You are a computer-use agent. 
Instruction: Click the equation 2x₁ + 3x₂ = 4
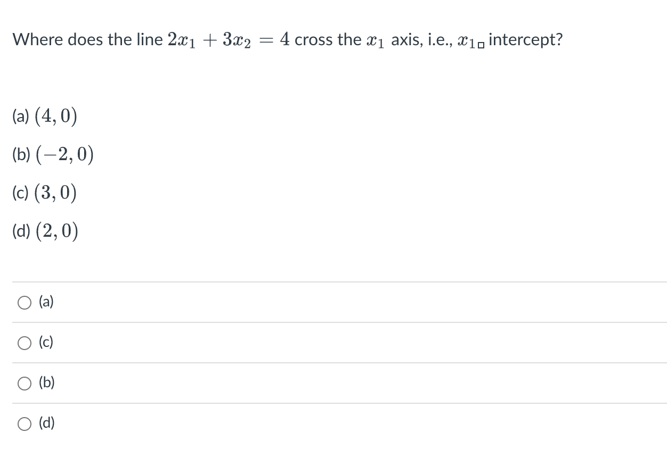(x=229, y=40)
